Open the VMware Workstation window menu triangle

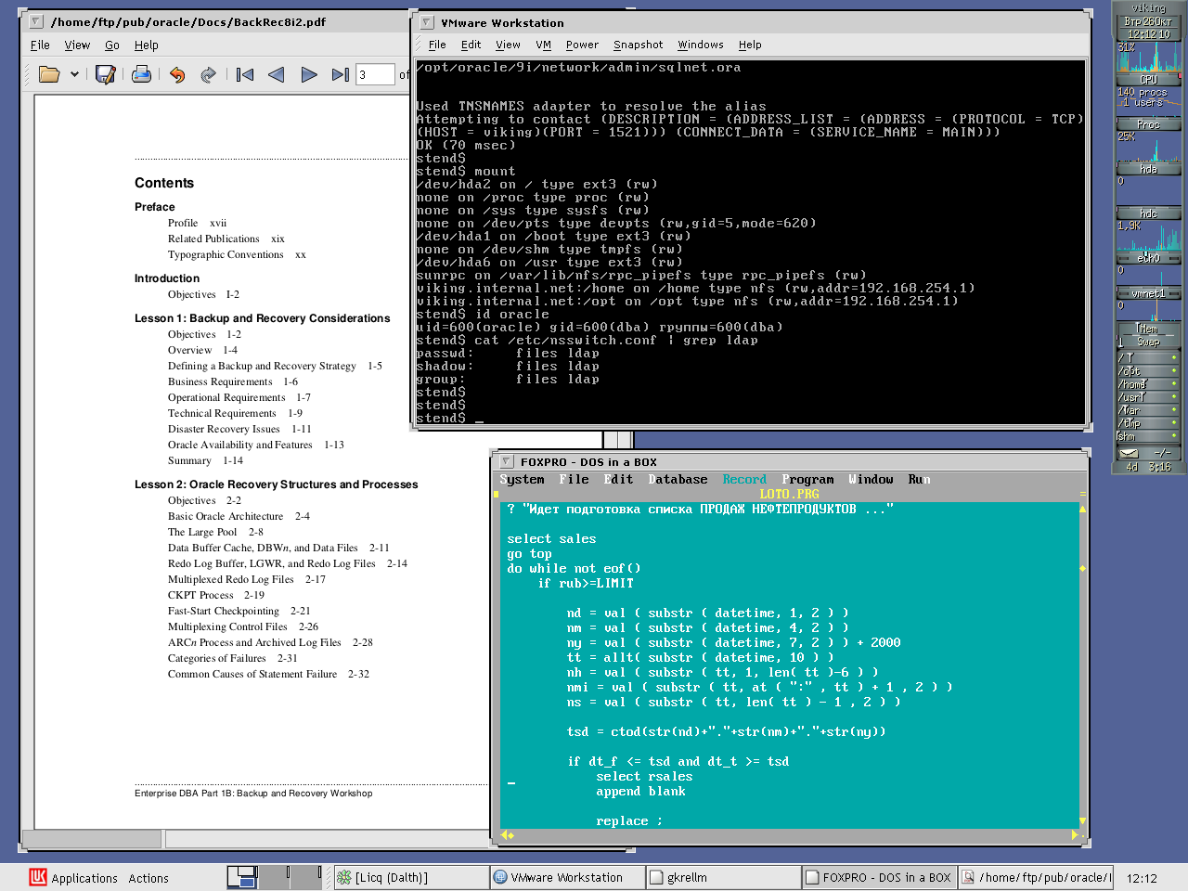pyautogui.click(x=426, y=22)
